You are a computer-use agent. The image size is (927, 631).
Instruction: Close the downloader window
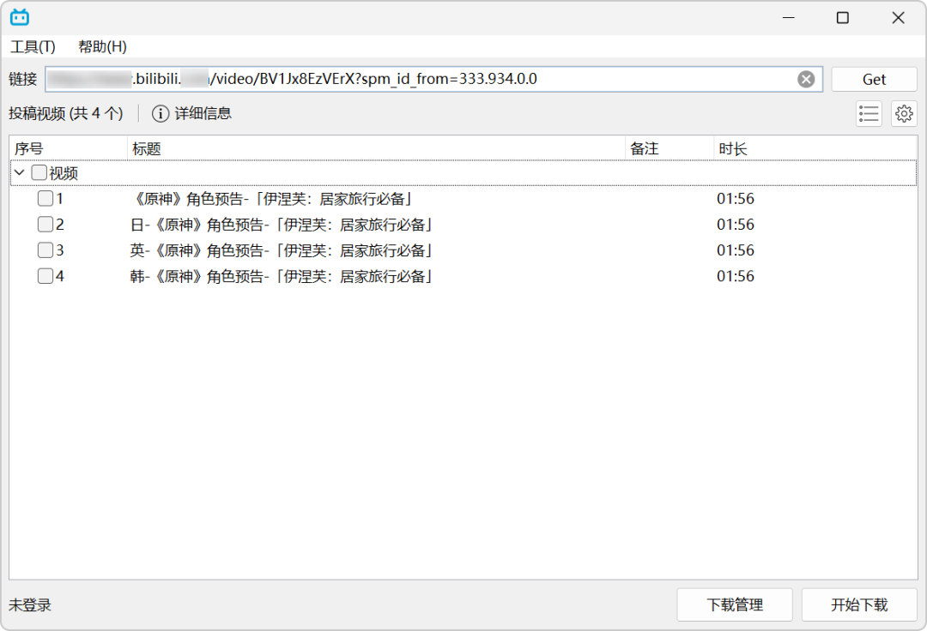tap(898, 18)
